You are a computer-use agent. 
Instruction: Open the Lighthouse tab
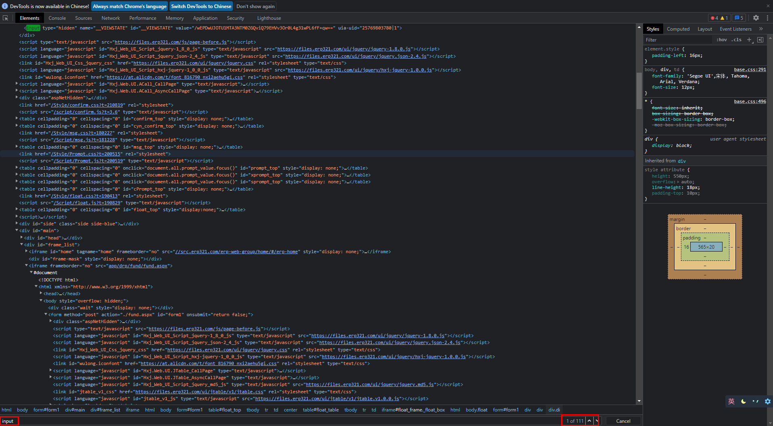[269, 18]
